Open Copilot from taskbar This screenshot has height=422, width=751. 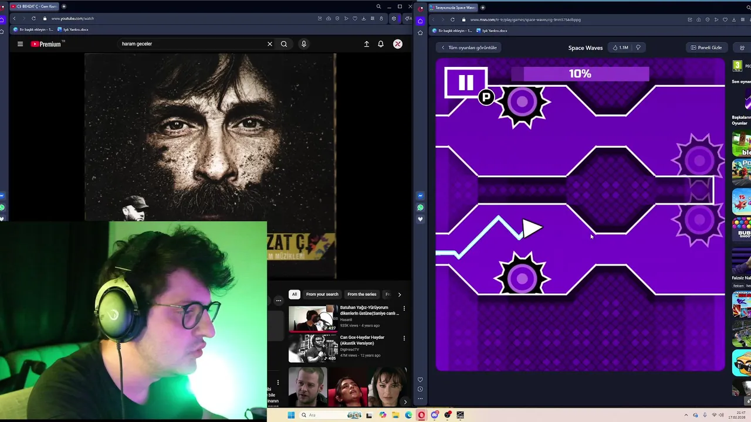coord(383,415)
